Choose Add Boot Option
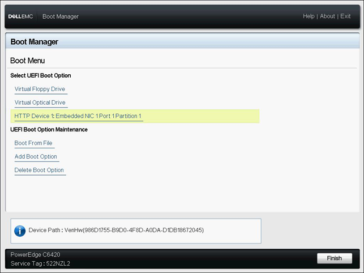Image resolution: width=364 pixels, height=273 pixels. 36,156
